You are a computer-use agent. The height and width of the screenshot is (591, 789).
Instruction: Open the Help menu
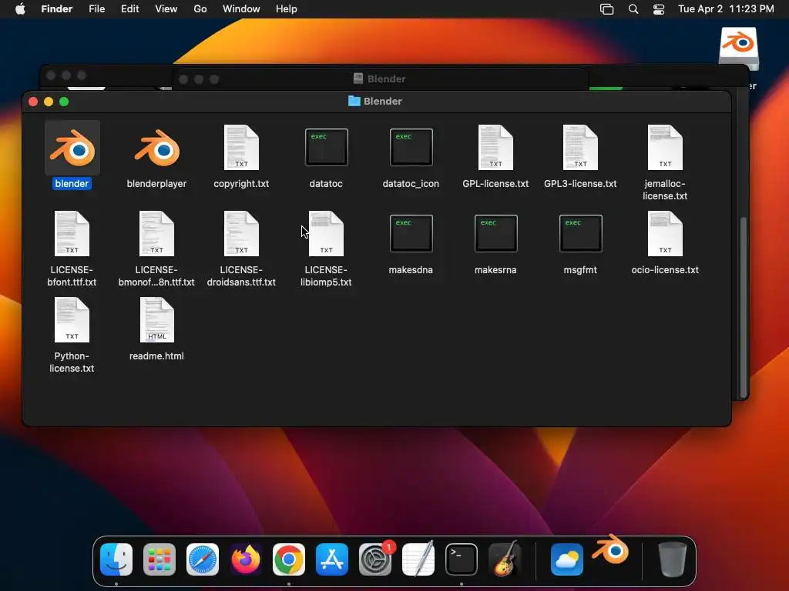(287, 8)
